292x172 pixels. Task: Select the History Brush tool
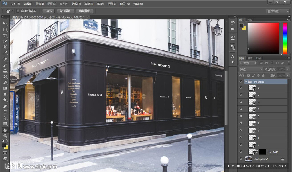coord(5,76)
